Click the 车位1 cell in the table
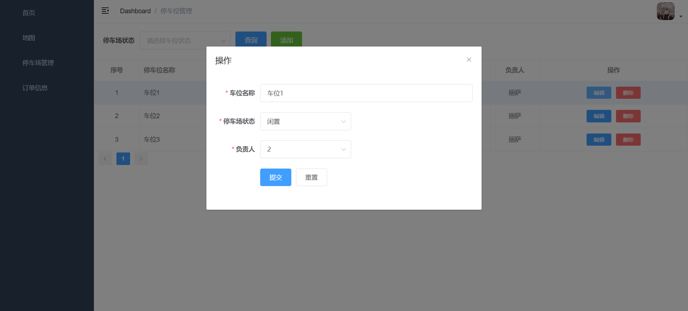Screen dimensions: 688x311 pos(152,93)
